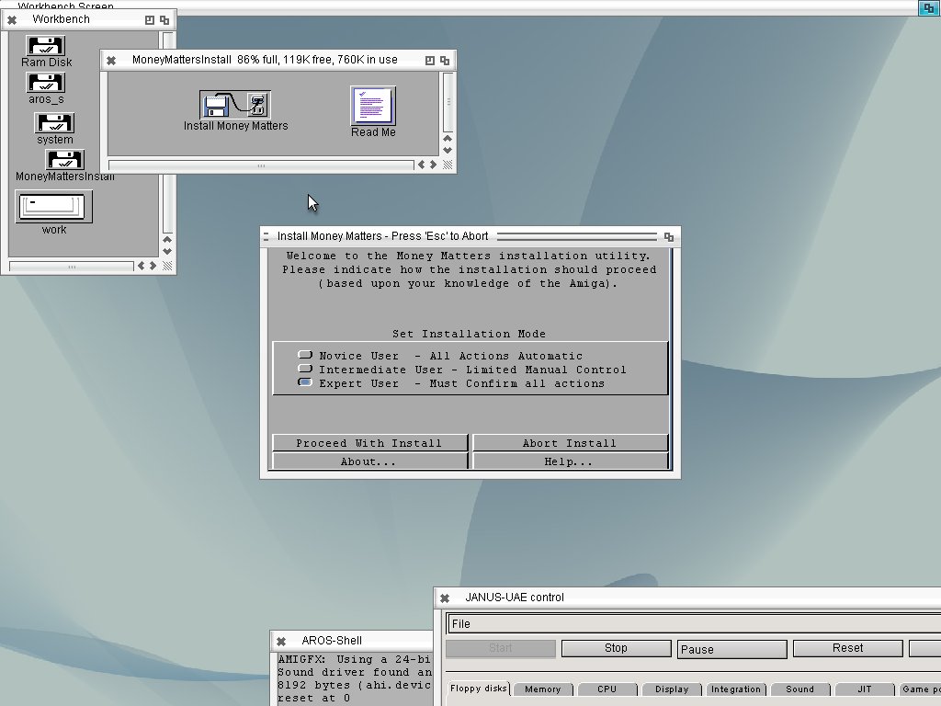This screenshot has width=941, height=706.
Task: Switch to the Display tab
Action: (x=672, y=689)
